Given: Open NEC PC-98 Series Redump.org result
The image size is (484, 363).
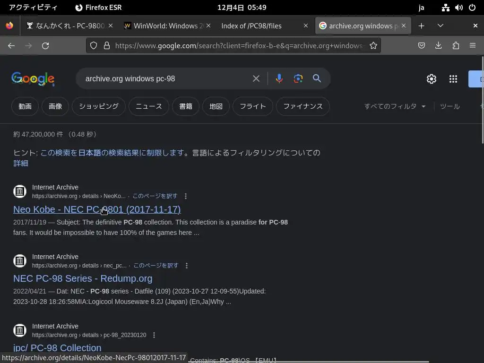Looking at the screenshot, I should (83, 278).
